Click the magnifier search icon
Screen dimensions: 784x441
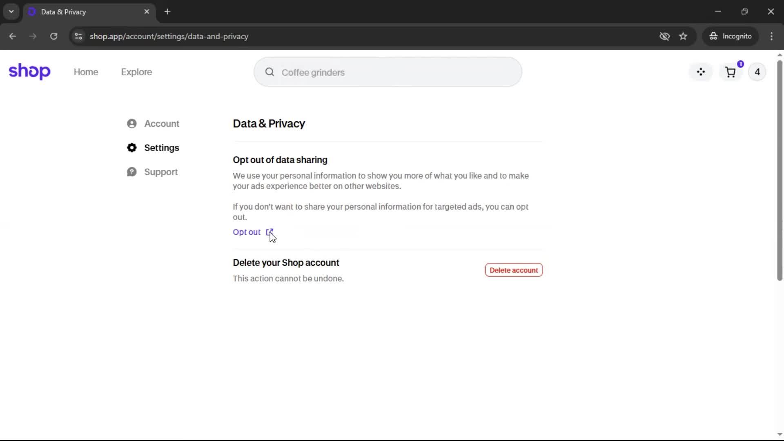tap(269, 72)
